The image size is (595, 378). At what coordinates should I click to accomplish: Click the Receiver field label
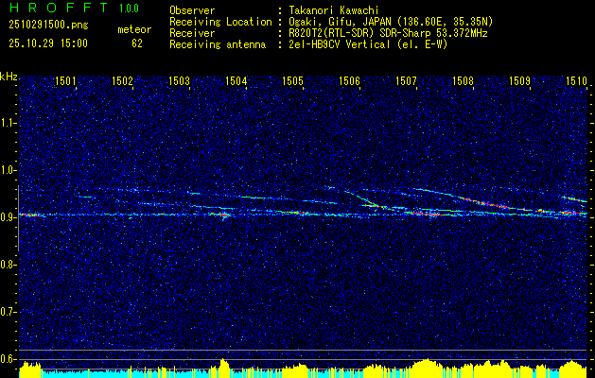tap(192, 33)
